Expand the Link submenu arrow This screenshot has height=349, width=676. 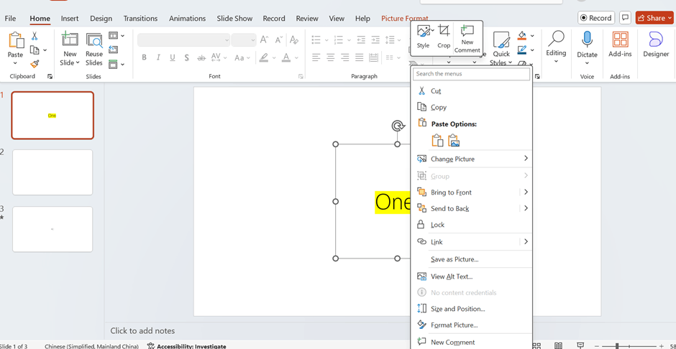point(526,242)
